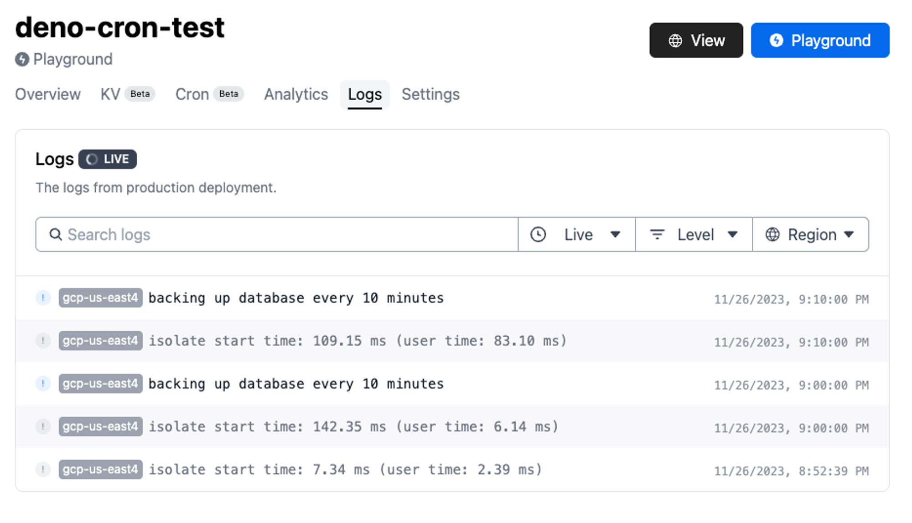The height and width of the screenshot is (523, 912).
Task: Expand the Region dropdown
Action: click(811, 234)
